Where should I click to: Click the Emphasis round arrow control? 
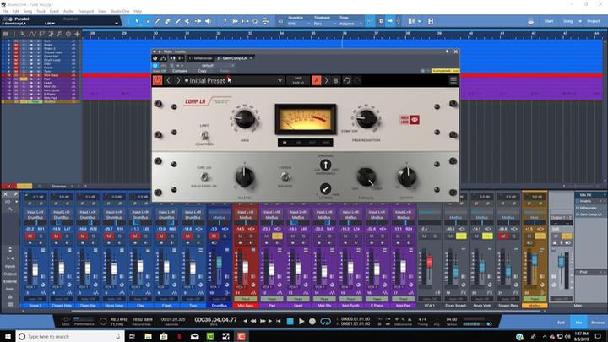[325, 165]
